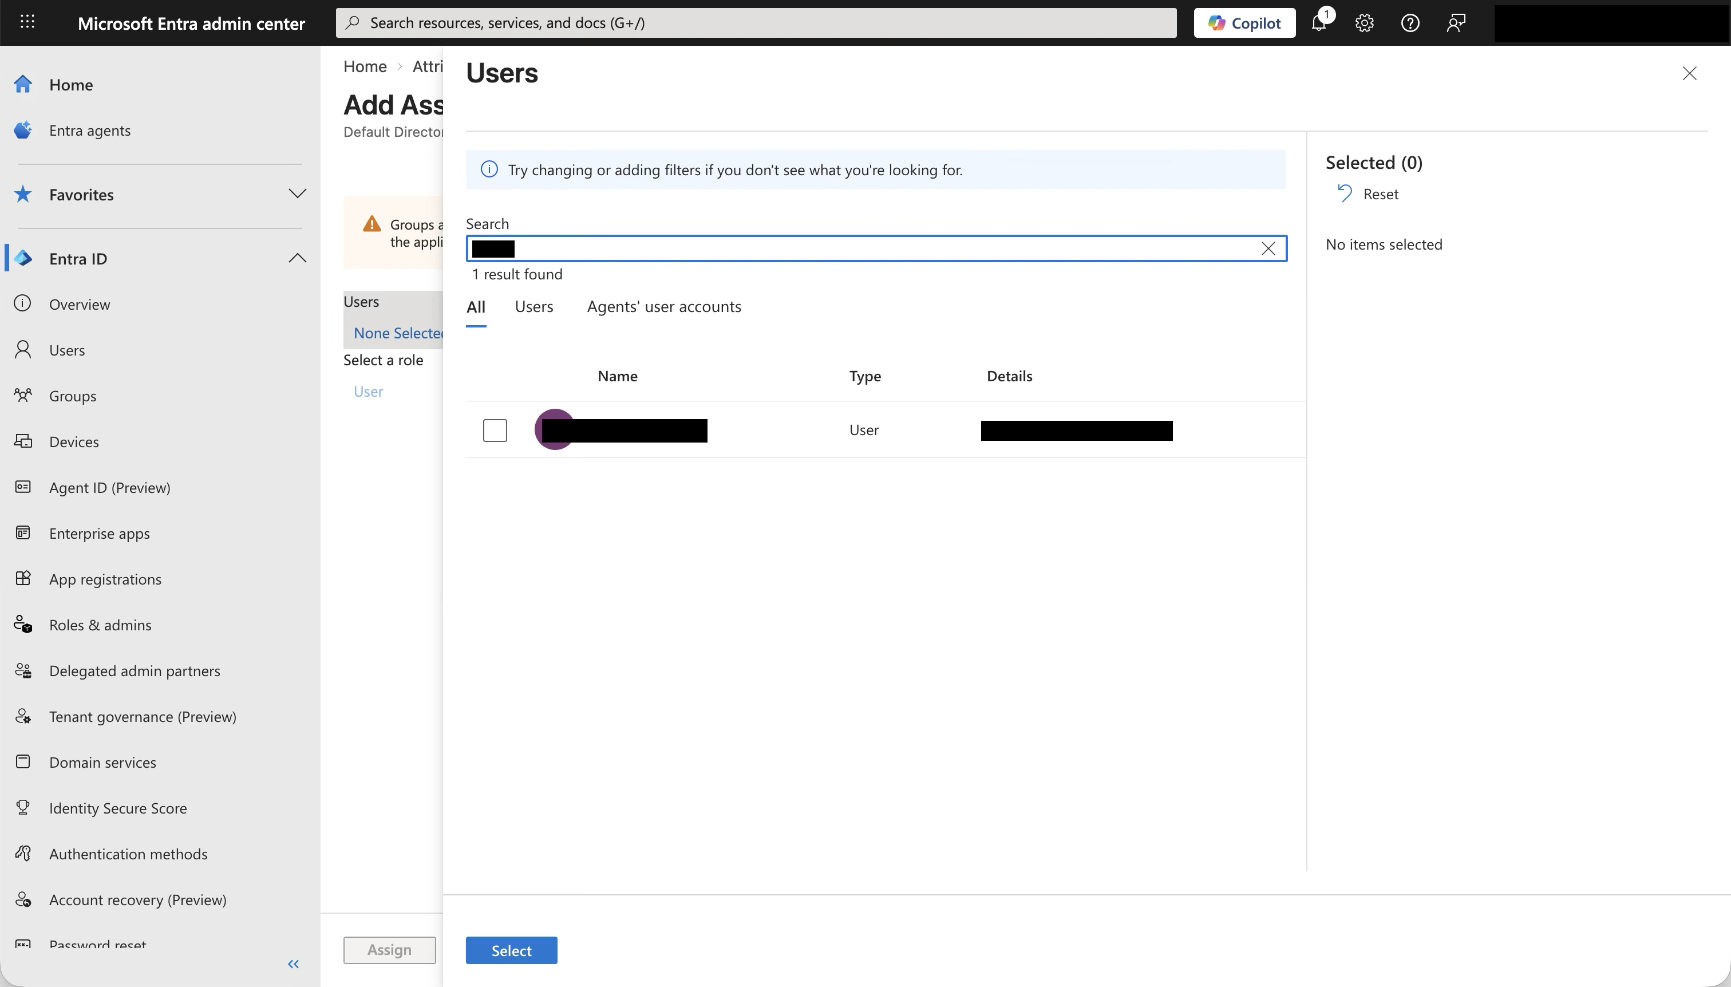This screenshot has height=987, width=1731.
Task: Click the '1 result found' text
Action: point(517,275)
